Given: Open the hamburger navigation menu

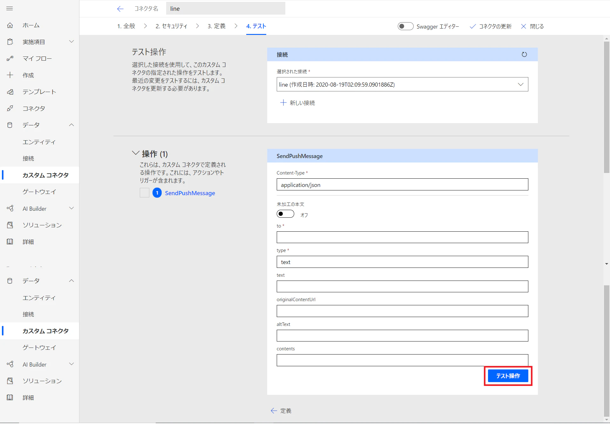Looking at the screenshot, I should point(10,8).
